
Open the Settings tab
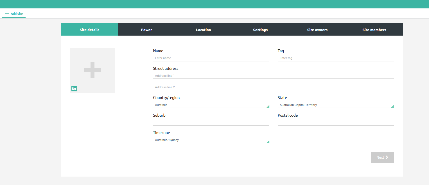(260, 30)
